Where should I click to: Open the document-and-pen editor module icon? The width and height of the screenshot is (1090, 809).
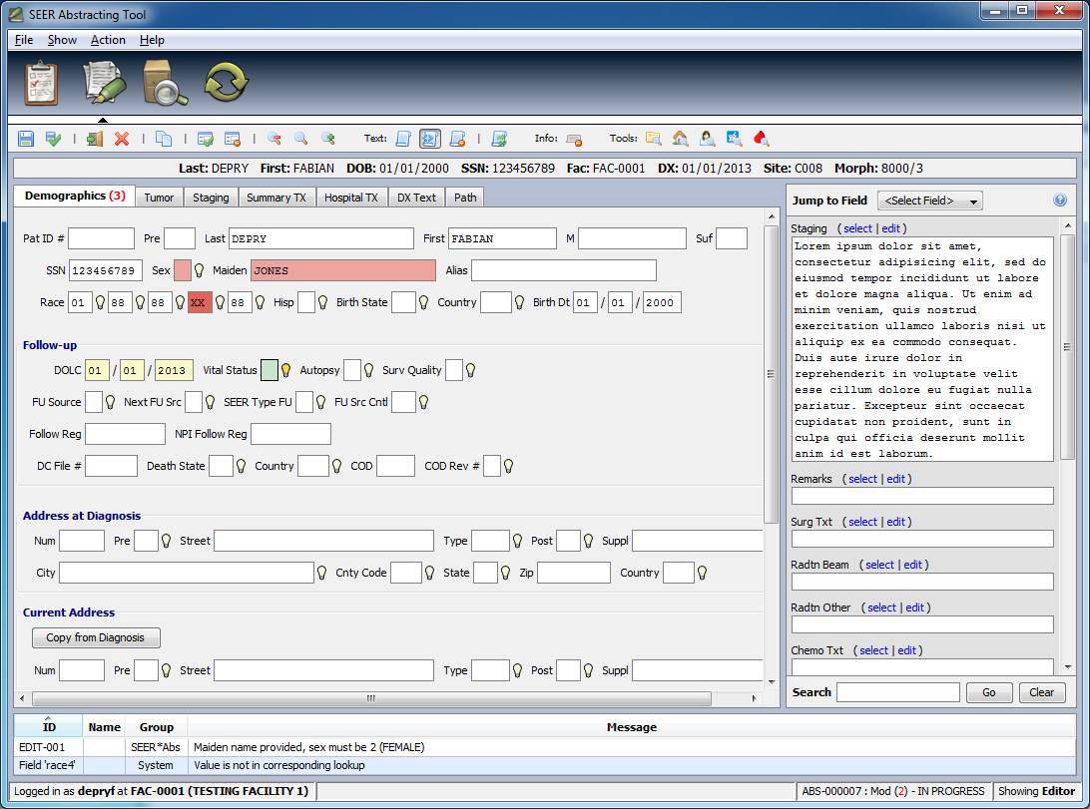point(104,84)
